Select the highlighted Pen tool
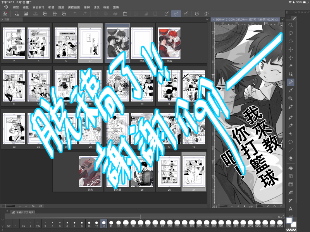The height and width of the screenshot is (232, 310). tap(290, 82)
